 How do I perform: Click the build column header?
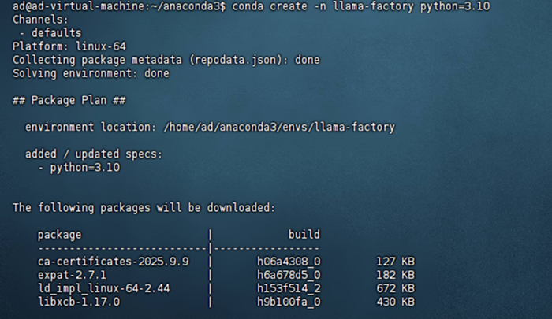[304, 235]
